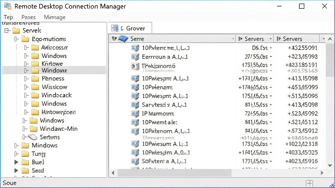335x188 pixels.
Task: Expand the Tunjj folder
Action: (x=16, y=154)
